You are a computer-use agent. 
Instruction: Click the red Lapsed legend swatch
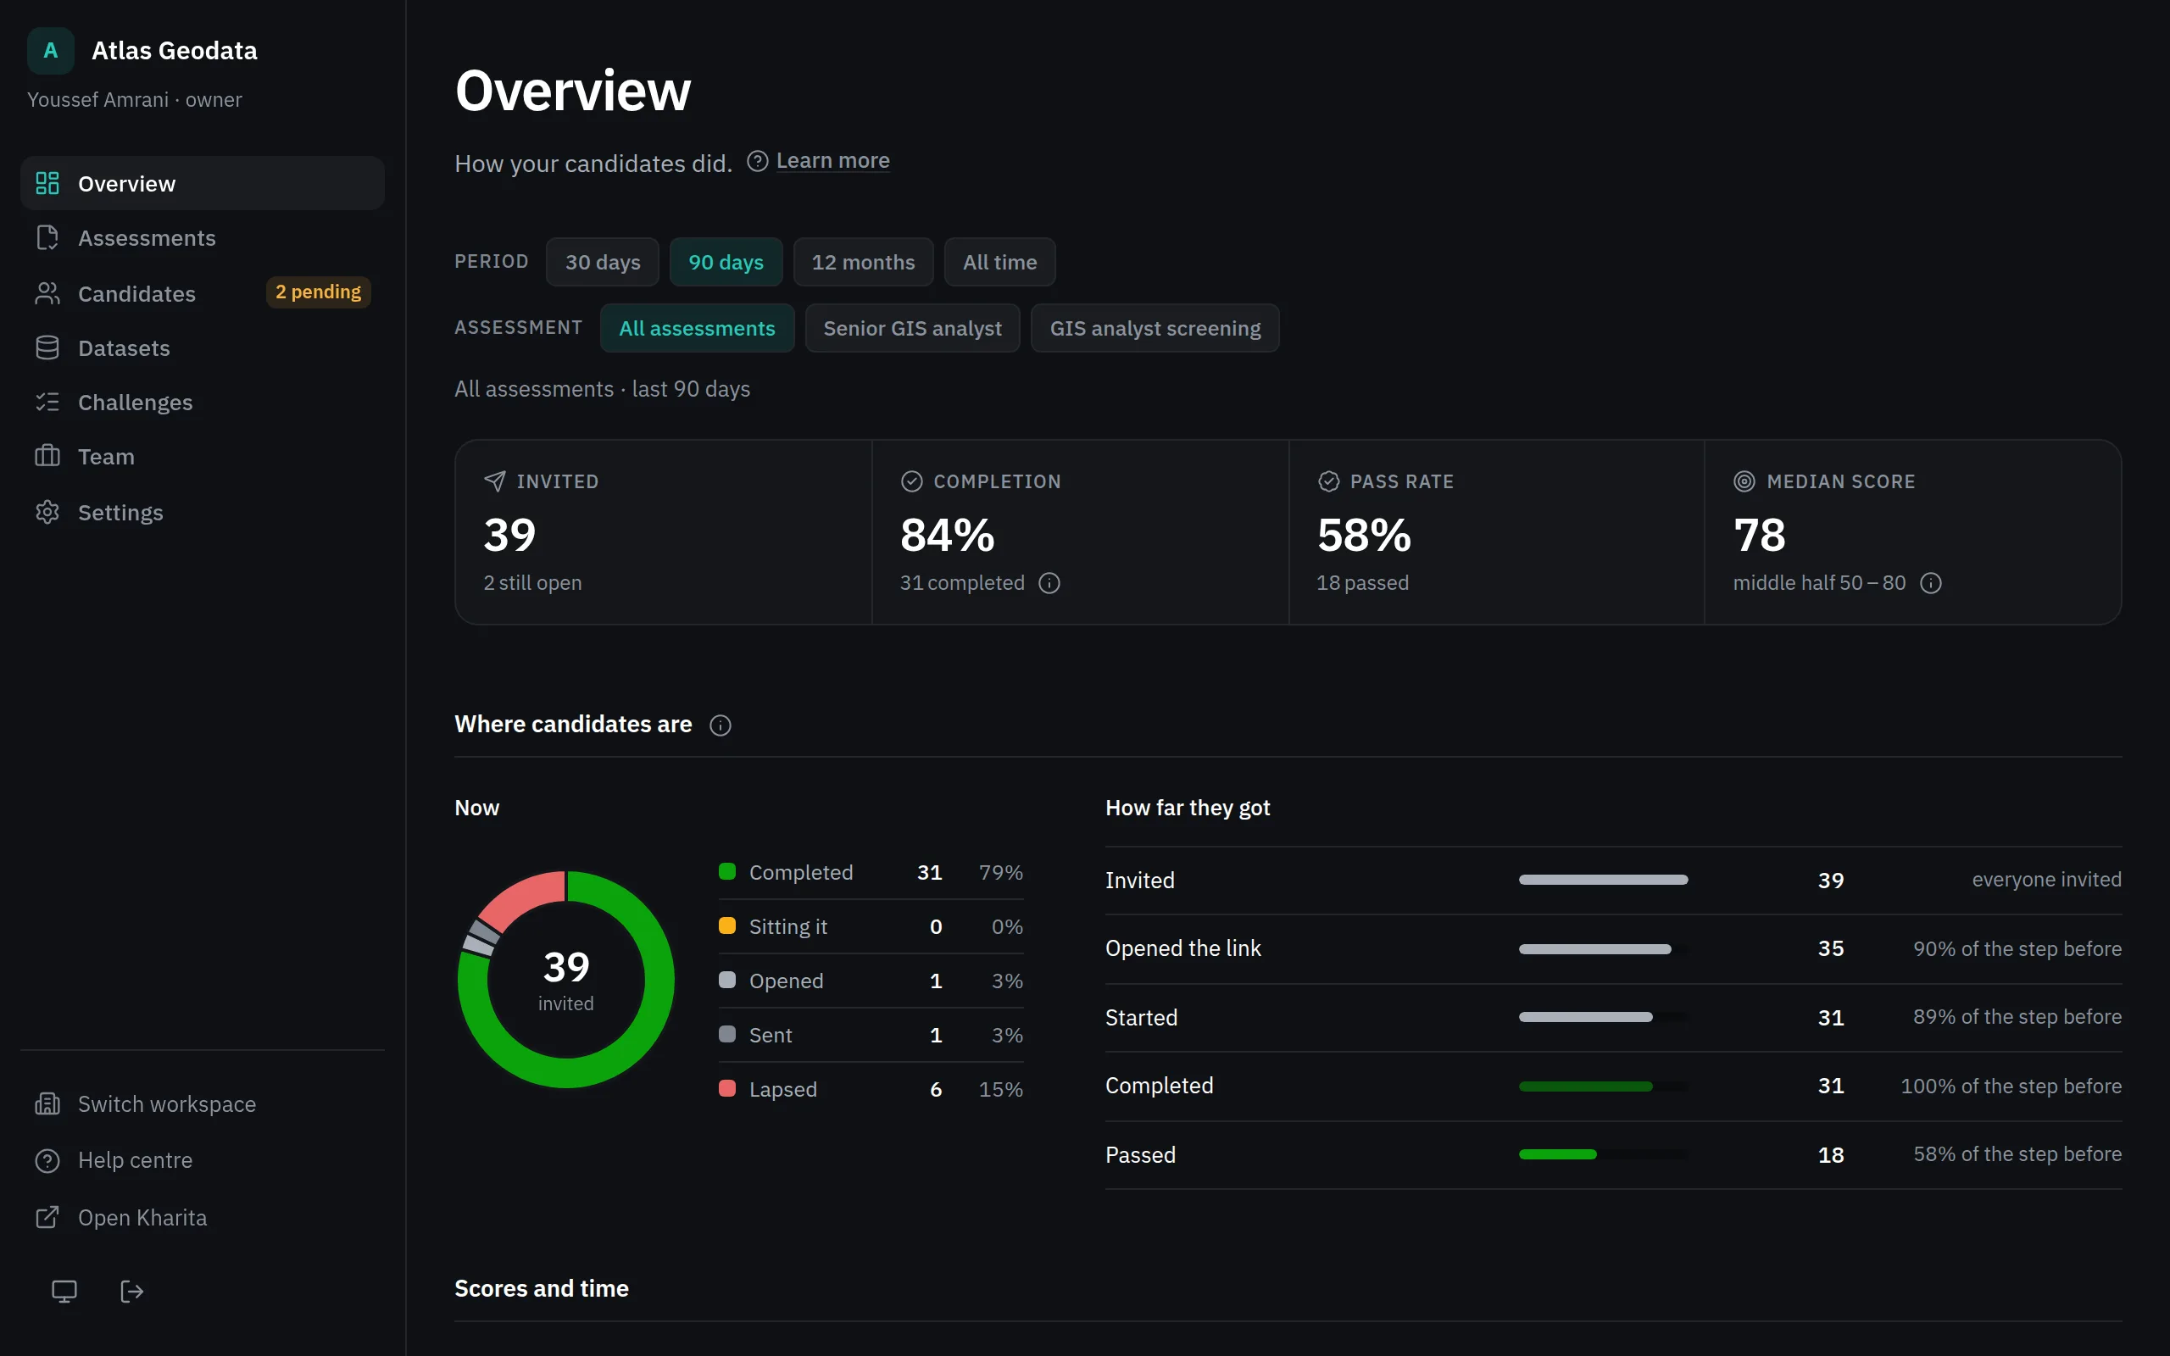(727, 1089)
